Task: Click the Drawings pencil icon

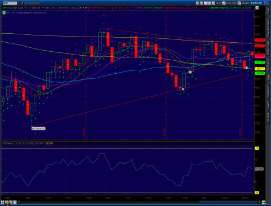Action: [224, 3]
